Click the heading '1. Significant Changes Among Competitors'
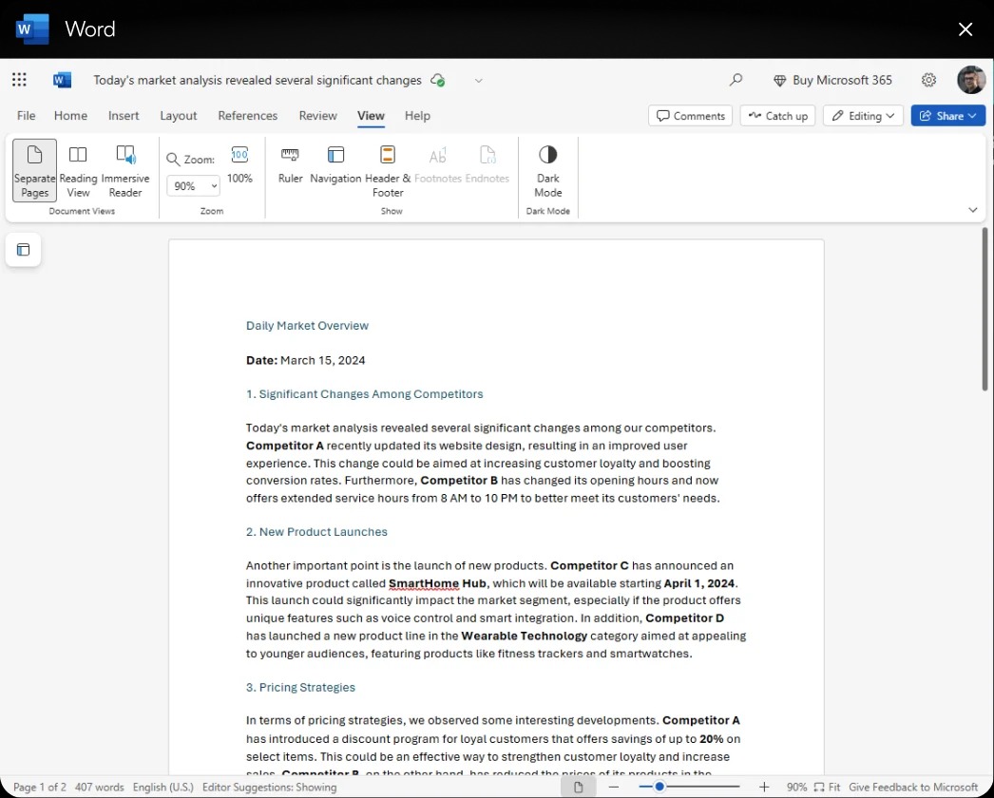 (365, 394)
